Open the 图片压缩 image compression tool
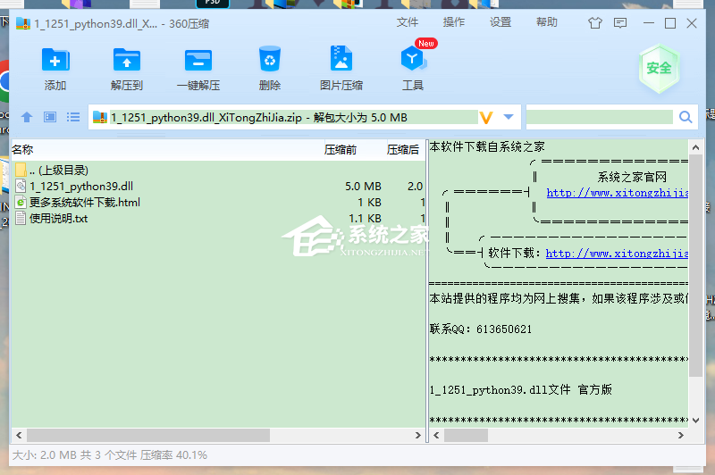The width and height of the screenshot is (715, 475). (341, 58)
